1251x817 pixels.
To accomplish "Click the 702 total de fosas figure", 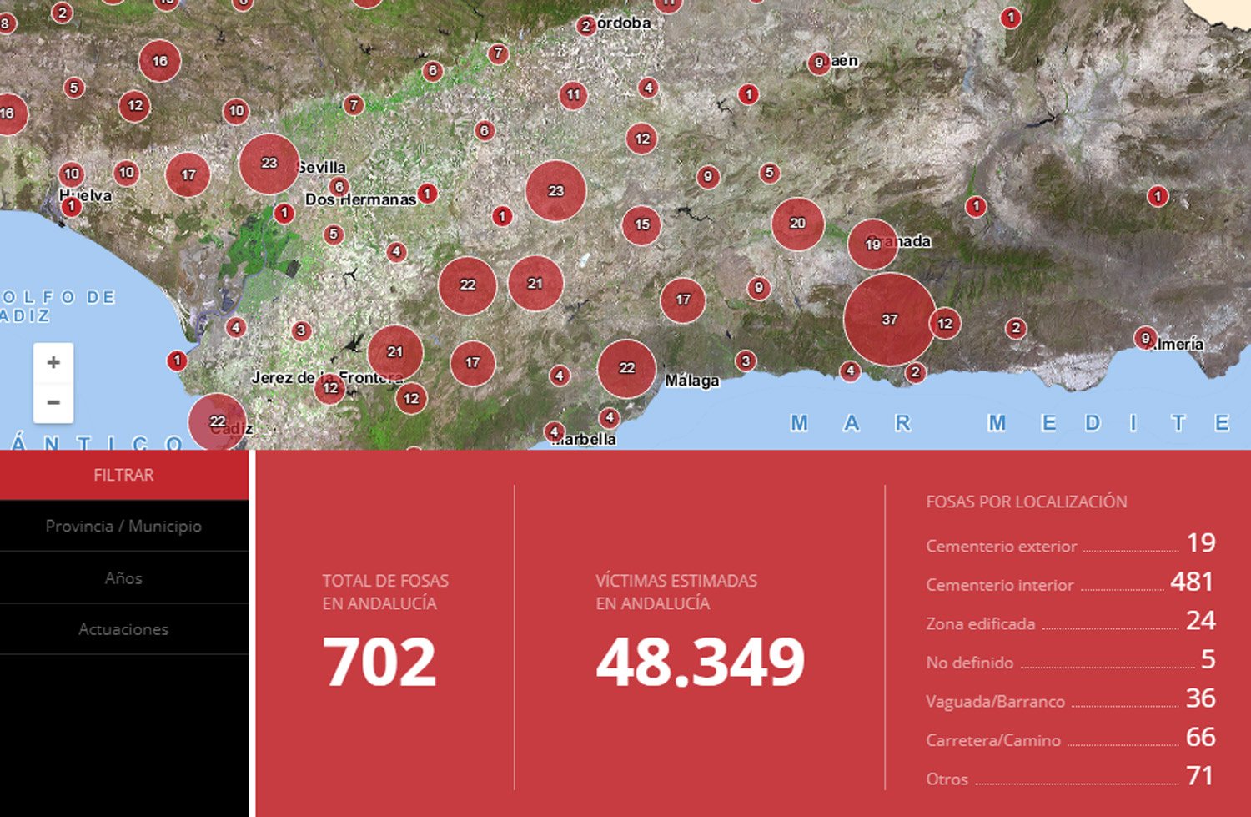I will (x=379, y=663).
